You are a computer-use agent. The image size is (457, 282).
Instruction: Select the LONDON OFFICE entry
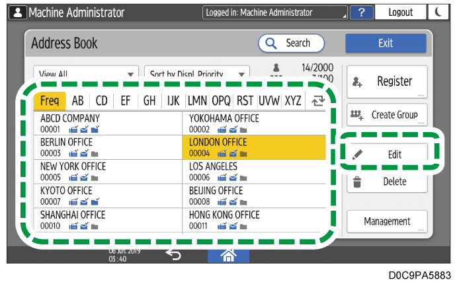tap(254, 147)
